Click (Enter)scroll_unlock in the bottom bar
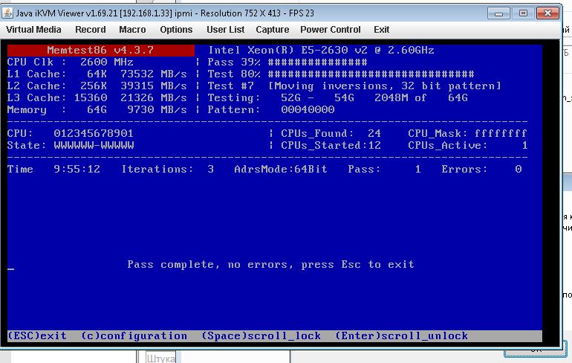 point(401,336)
